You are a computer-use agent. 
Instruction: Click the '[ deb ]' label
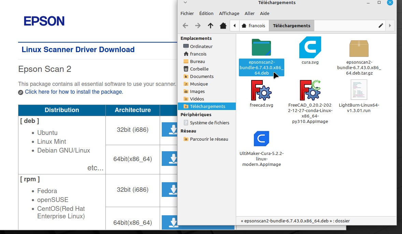29,121
